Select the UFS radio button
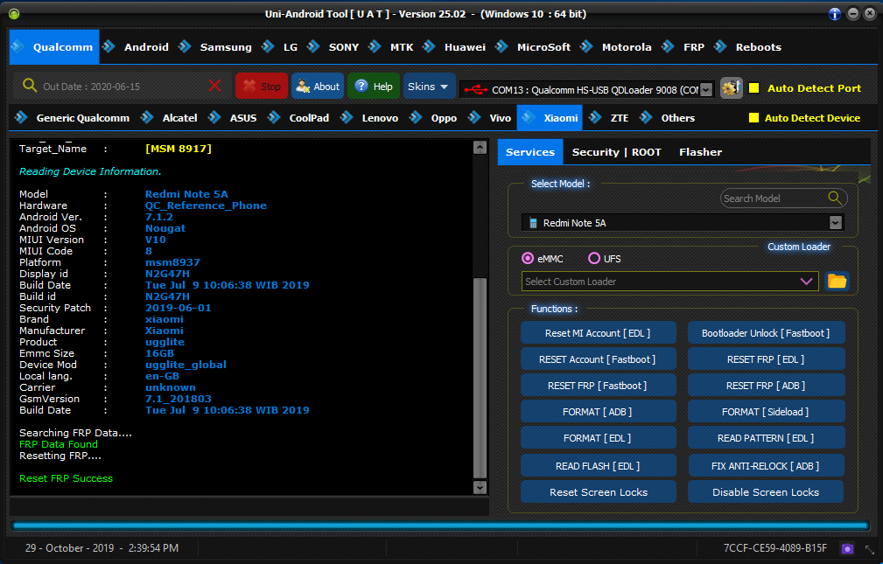This screenshot has height=564, width=883. coord(594,258)
